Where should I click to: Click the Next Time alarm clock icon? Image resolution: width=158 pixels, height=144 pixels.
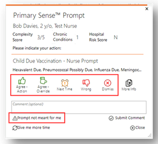(65, 83)
